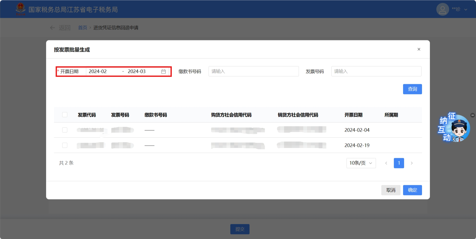Check the invoice row dated 2024-02-19

point(65,145)
